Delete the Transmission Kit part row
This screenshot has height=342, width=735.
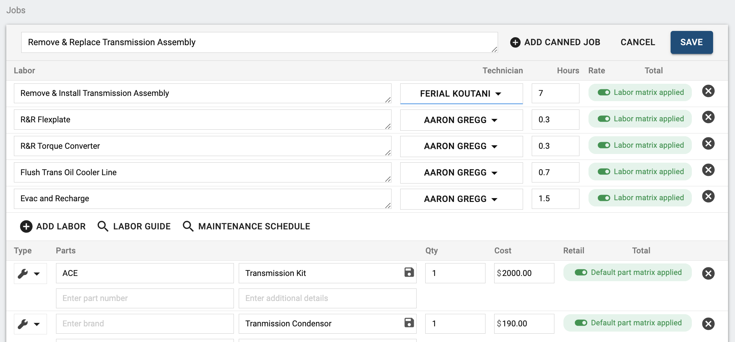coord(708,274)
